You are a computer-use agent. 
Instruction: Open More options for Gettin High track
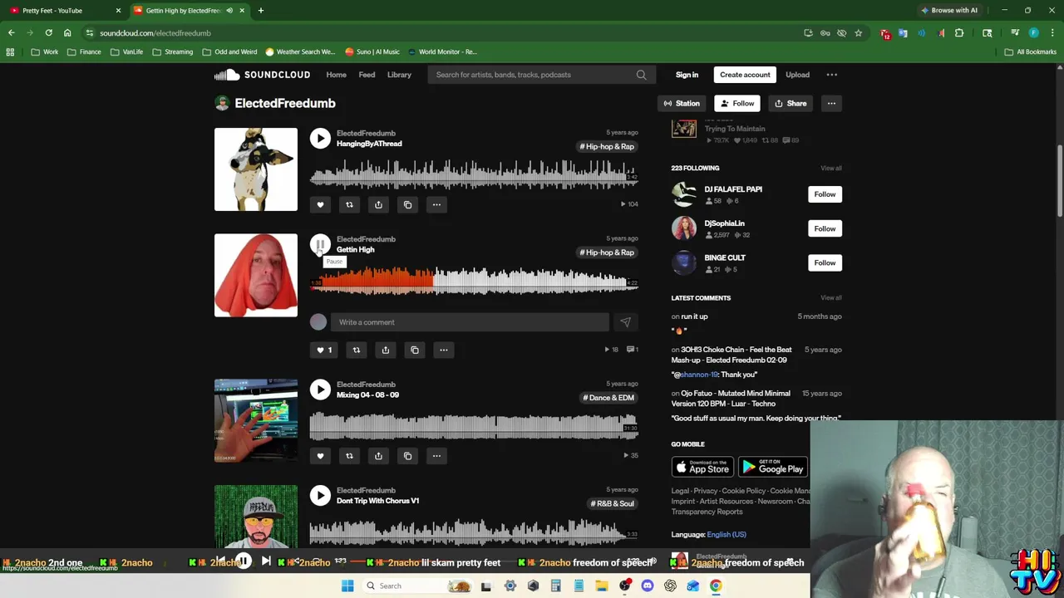[x=444, y=350]
